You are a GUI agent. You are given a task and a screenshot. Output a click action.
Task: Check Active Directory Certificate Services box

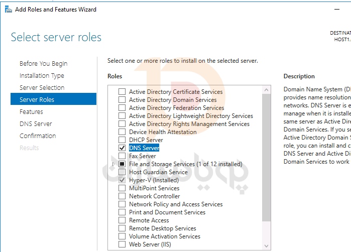point(122,92)
